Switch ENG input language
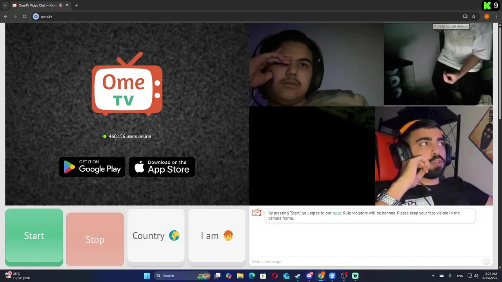 [x=460, y=276]
